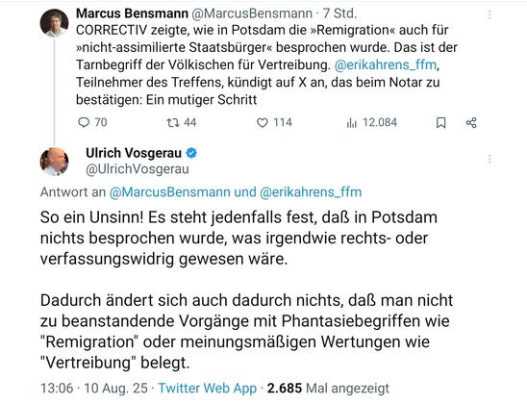Open @erikahrens_ffm in the reply header
Screen dimensions: 527x404
coord(311,192)
